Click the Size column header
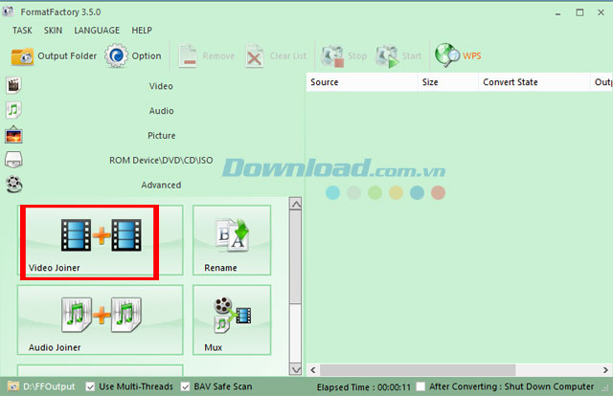This screenshot has height=396, width=613. coord(448,82)
